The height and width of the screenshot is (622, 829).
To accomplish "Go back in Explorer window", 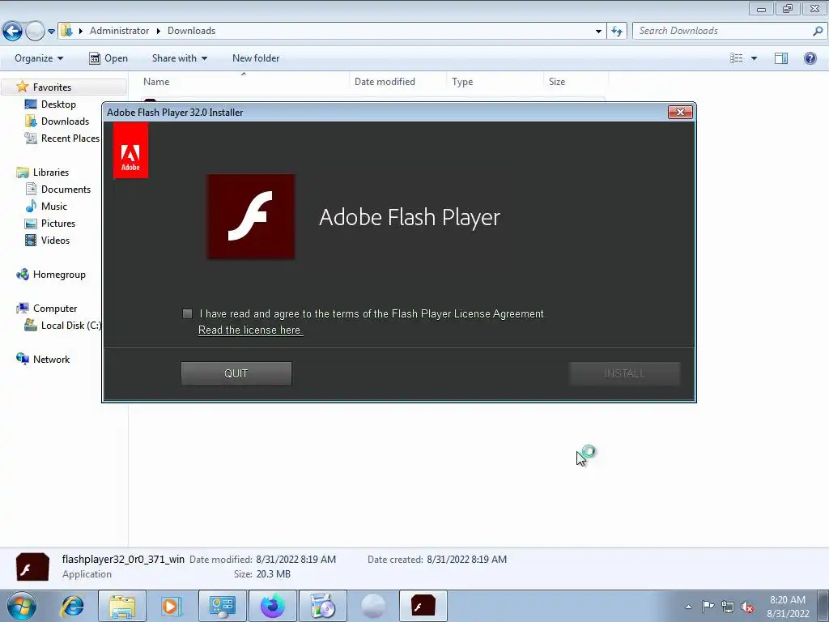I will [13, 32].
